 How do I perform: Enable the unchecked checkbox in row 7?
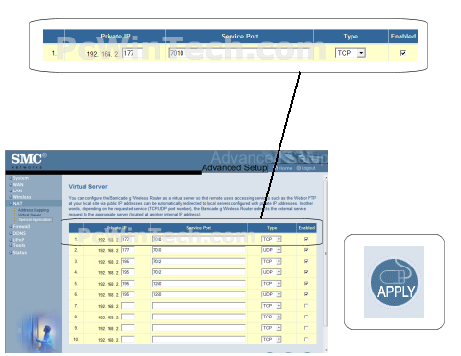(306, 306)
